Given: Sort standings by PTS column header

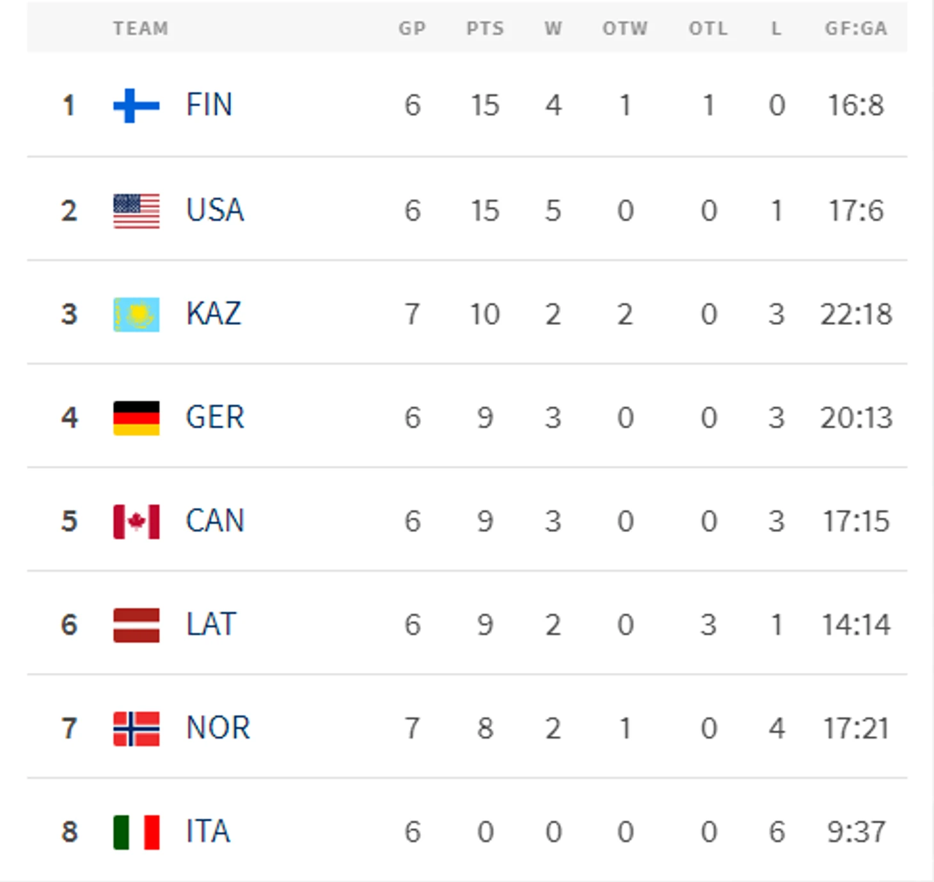Looking at the screenshot, I should [x=485, y=29].
